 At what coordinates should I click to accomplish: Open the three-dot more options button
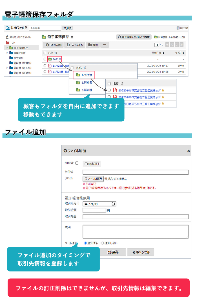[x=105, y=45]
